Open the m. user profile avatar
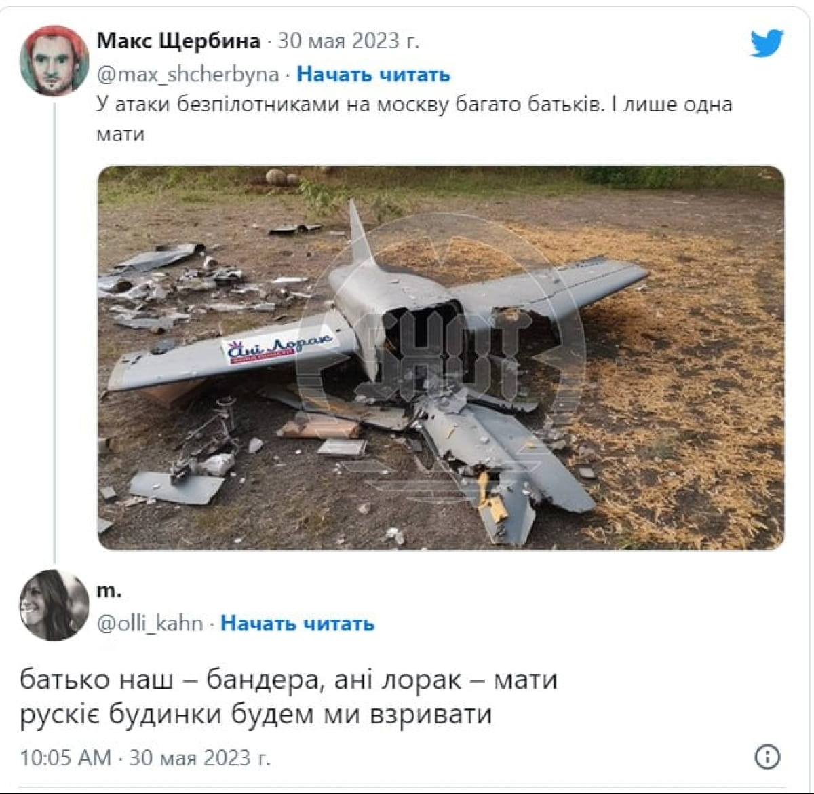This screenshot has width=814, height=794. (x=54, y=605)
